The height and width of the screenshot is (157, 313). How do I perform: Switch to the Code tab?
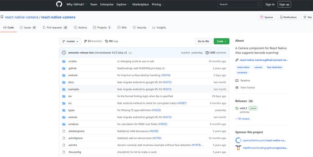point(9,28)
